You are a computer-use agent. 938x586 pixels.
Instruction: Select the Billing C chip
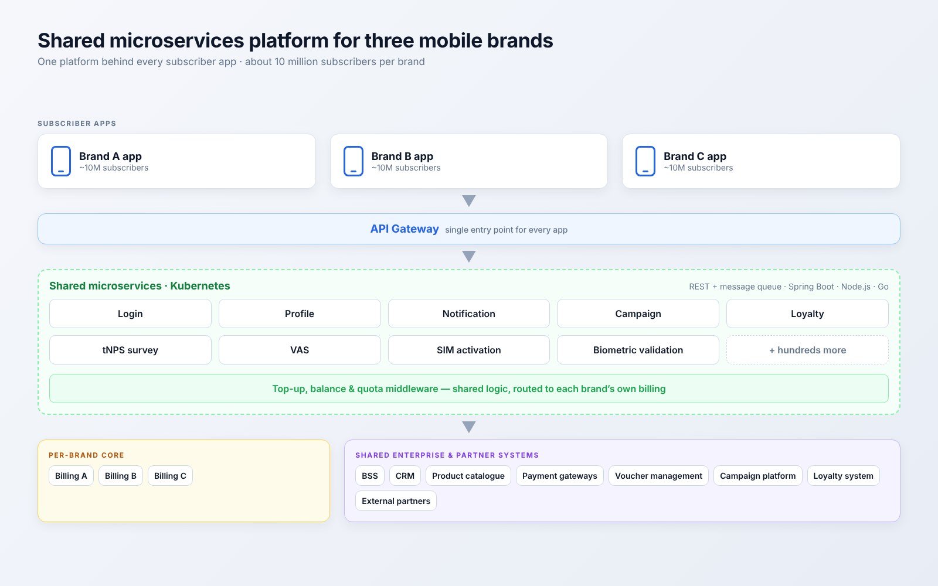coord(170,476)
